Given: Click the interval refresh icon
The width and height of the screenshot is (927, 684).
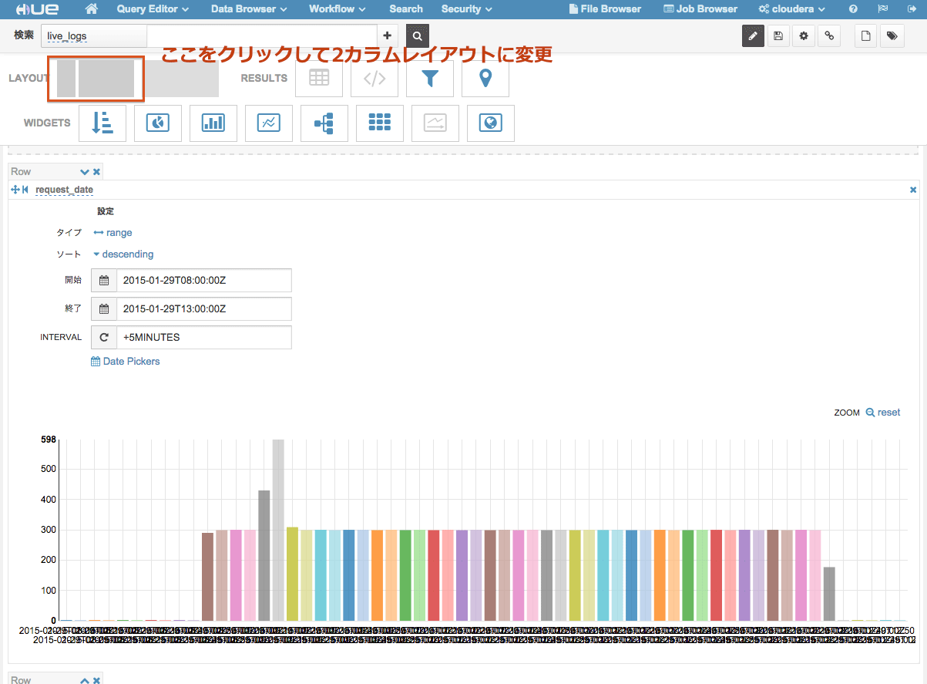Looking at the screenshot, I should coord(104,337).
